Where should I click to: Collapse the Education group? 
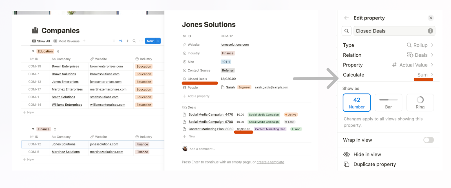click(x=33, y=51)
